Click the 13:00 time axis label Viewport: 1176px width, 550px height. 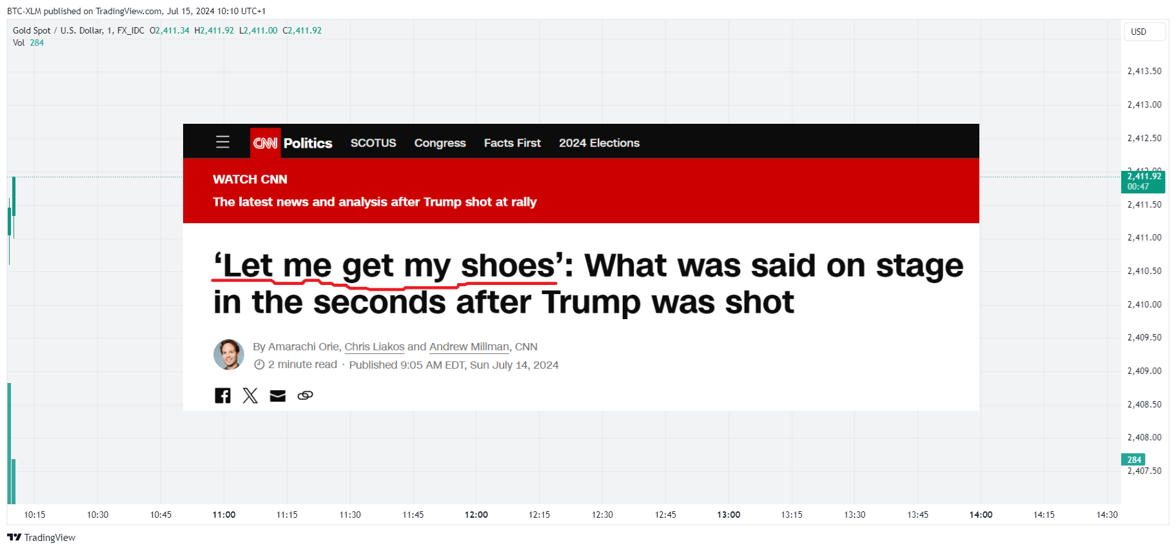[x=729, y=515]
